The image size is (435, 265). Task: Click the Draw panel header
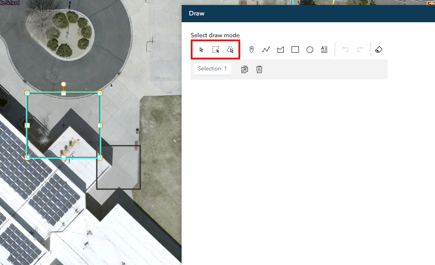(x=196, y=14)
